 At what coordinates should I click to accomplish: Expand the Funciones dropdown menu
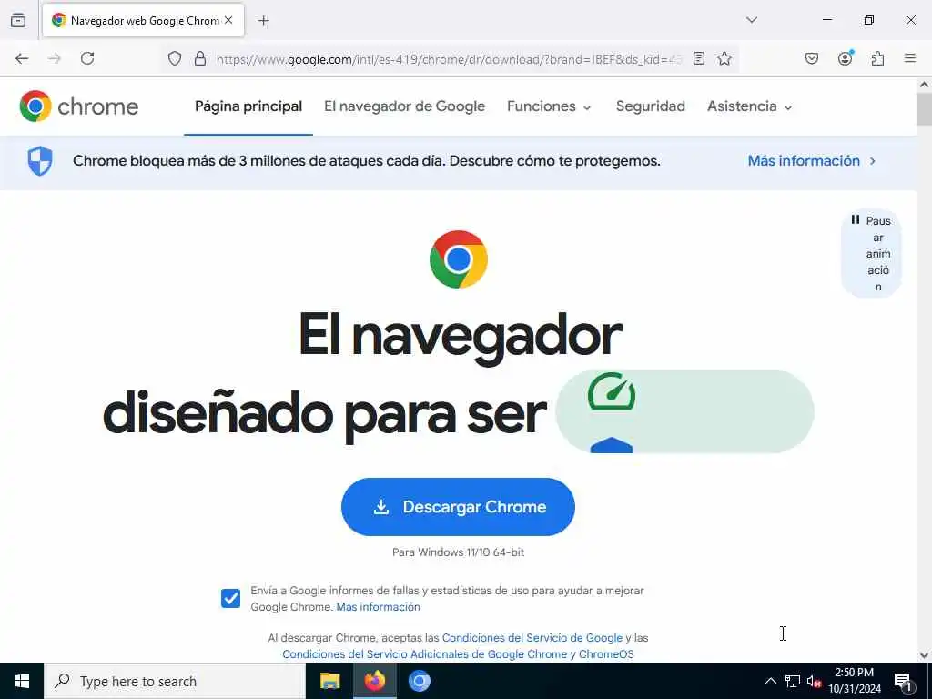click(549, 106)
